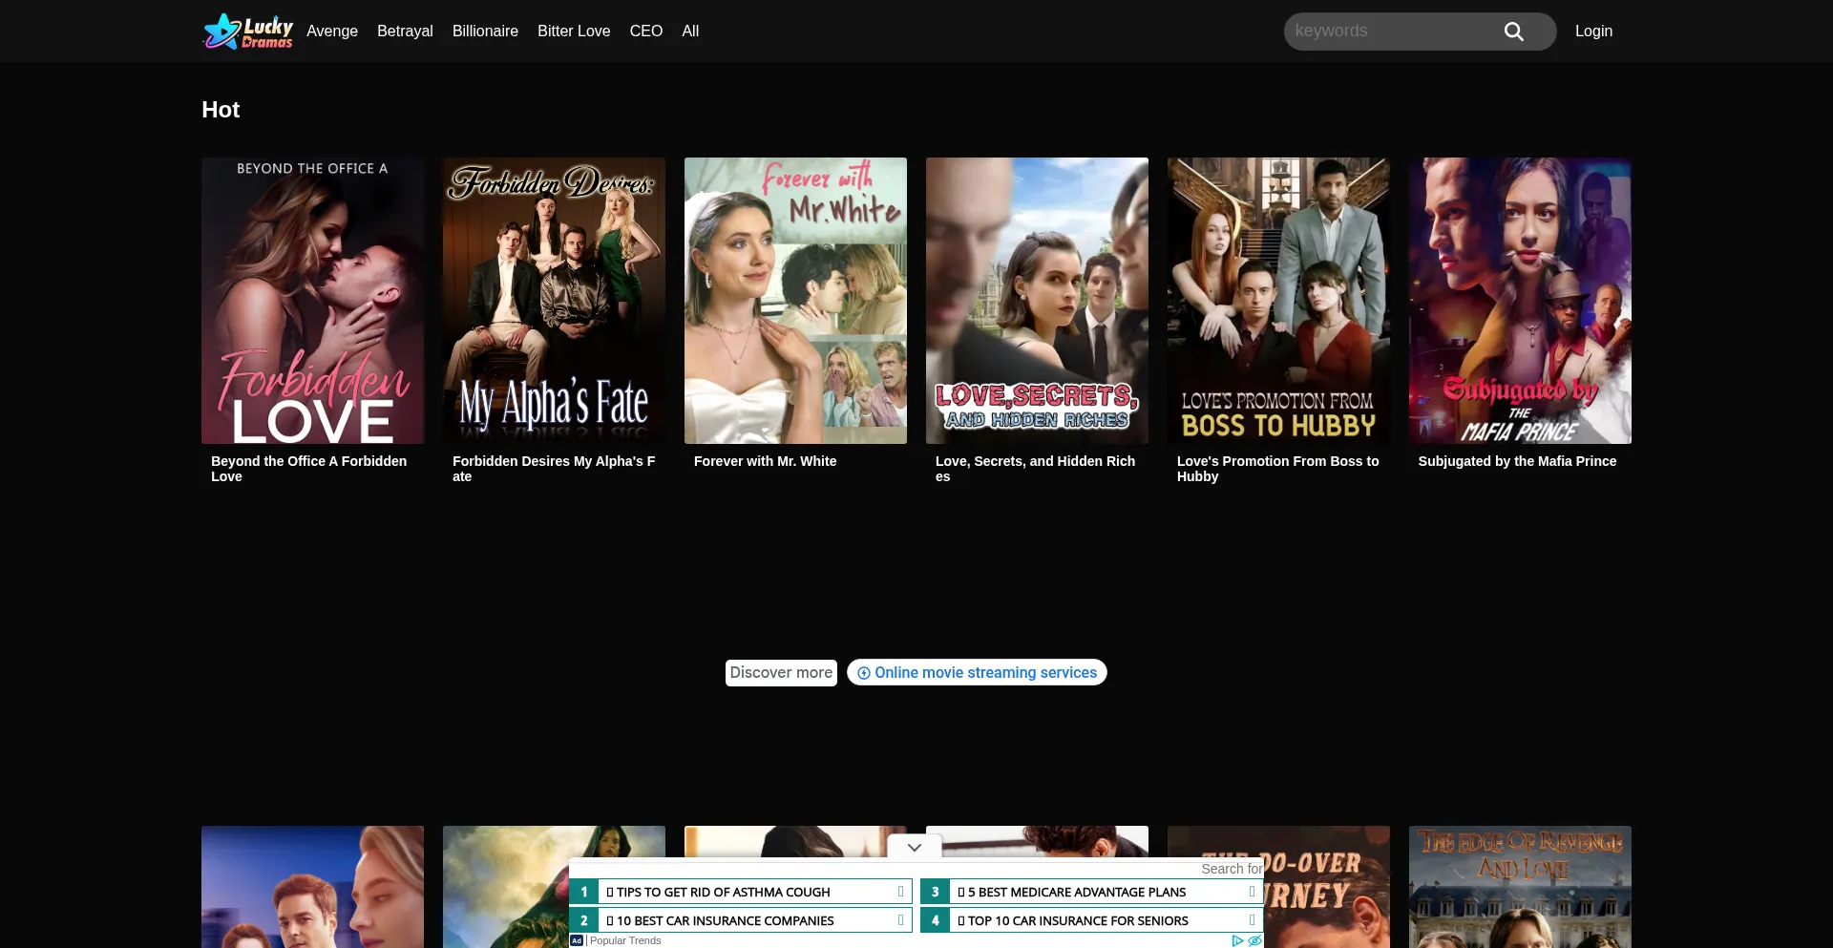Open the Forever with Mr. White poster
1833x948 pixels.
(795, 301)
